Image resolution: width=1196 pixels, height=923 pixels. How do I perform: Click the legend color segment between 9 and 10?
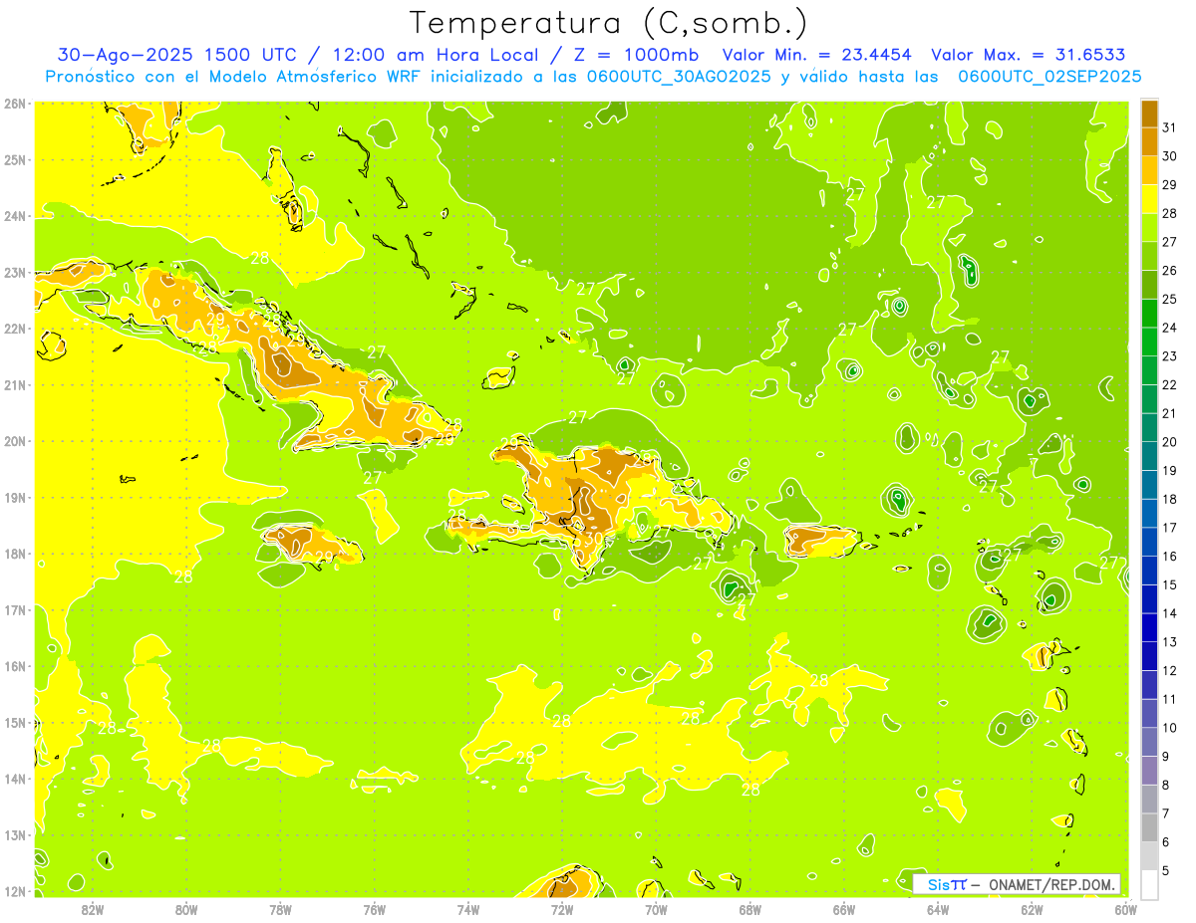click(x=1149, y=742)
